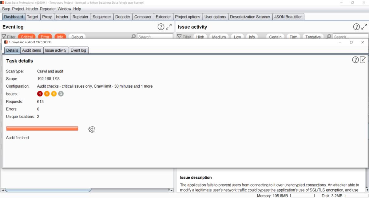The width and height of the screenshot is (369, 198).
Task: Open Event log help icon
Action: pos(161,27)
